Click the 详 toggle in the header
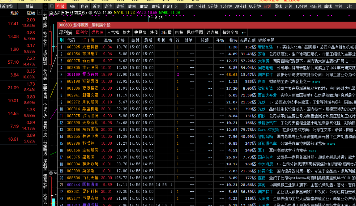This screenshot has height=206, width=356. click(x=84, y=40)
